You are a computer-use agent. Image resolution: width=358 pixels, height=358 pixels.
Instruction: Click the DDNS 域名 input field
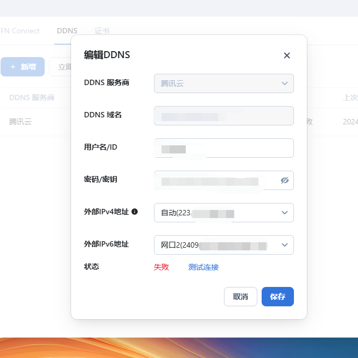(223, 116)
